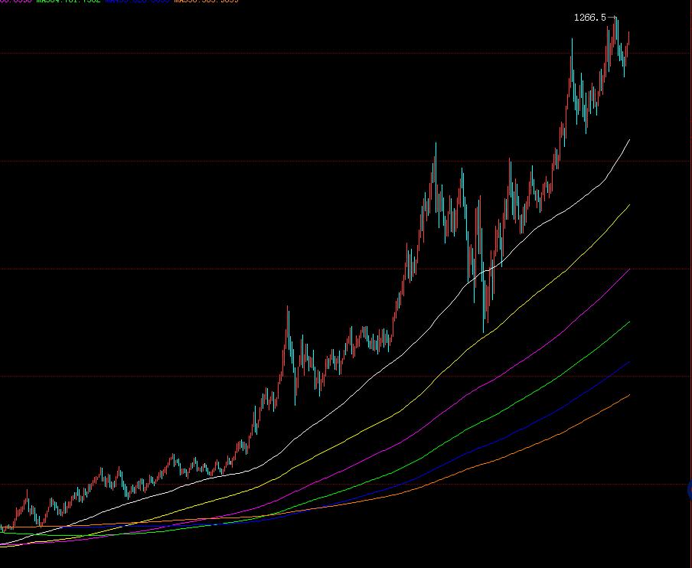Select the orange MA legend text at top

click(207, 2)
